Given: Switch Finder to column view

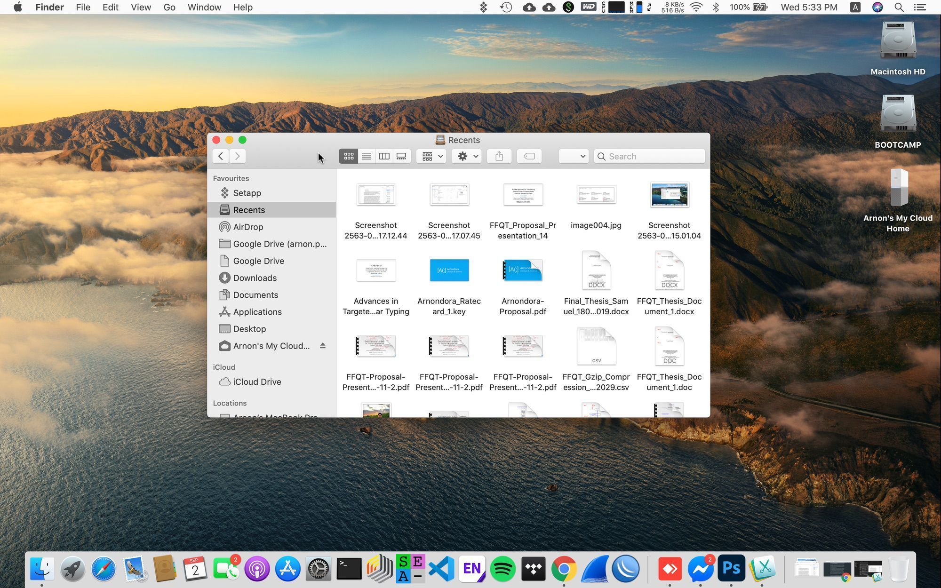Looking at the screenshot, I should coord(384,156).
